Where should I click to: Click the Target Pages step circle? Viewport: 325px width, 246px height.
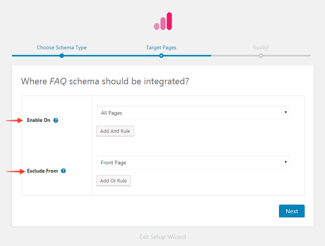[x=161, y=56]
